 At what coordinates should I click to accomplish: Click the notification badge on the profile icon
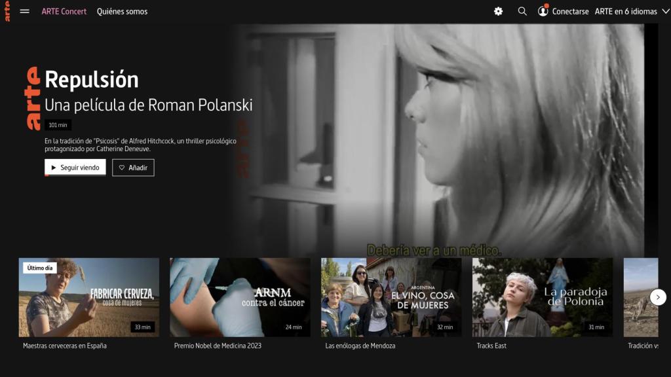pyautogui.click(x=548, y=6)
